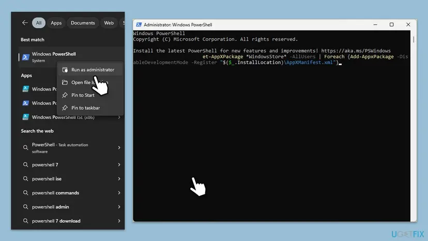Expand Windows PowerShell ISE (x86) chevron
Screen dimensions: 428x241
[119, 117]
